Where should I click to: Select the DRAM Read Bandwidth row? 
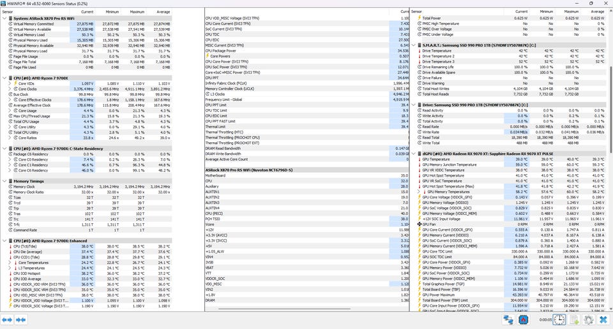click(x=307, y=149)
